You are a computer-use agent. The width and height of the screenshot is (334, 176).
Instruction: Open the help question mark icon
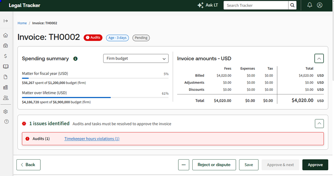tap(6, 121)
